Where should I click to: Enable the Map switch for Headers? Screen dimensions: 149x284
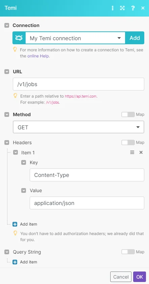[128, 143]
